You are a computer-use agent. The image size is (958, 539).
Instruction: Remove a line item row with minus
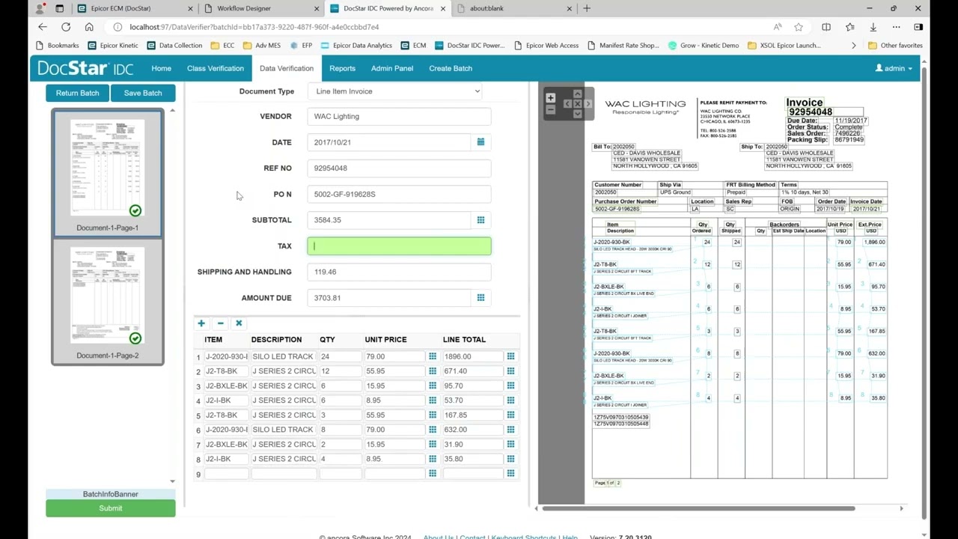[220, 323]
